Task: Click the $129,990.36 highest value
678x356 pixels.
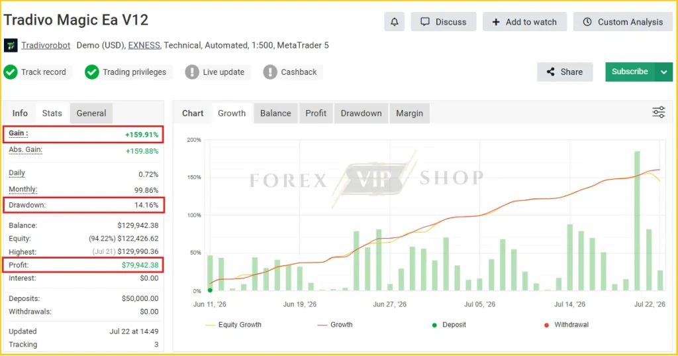Action: [x=138, y=252]
